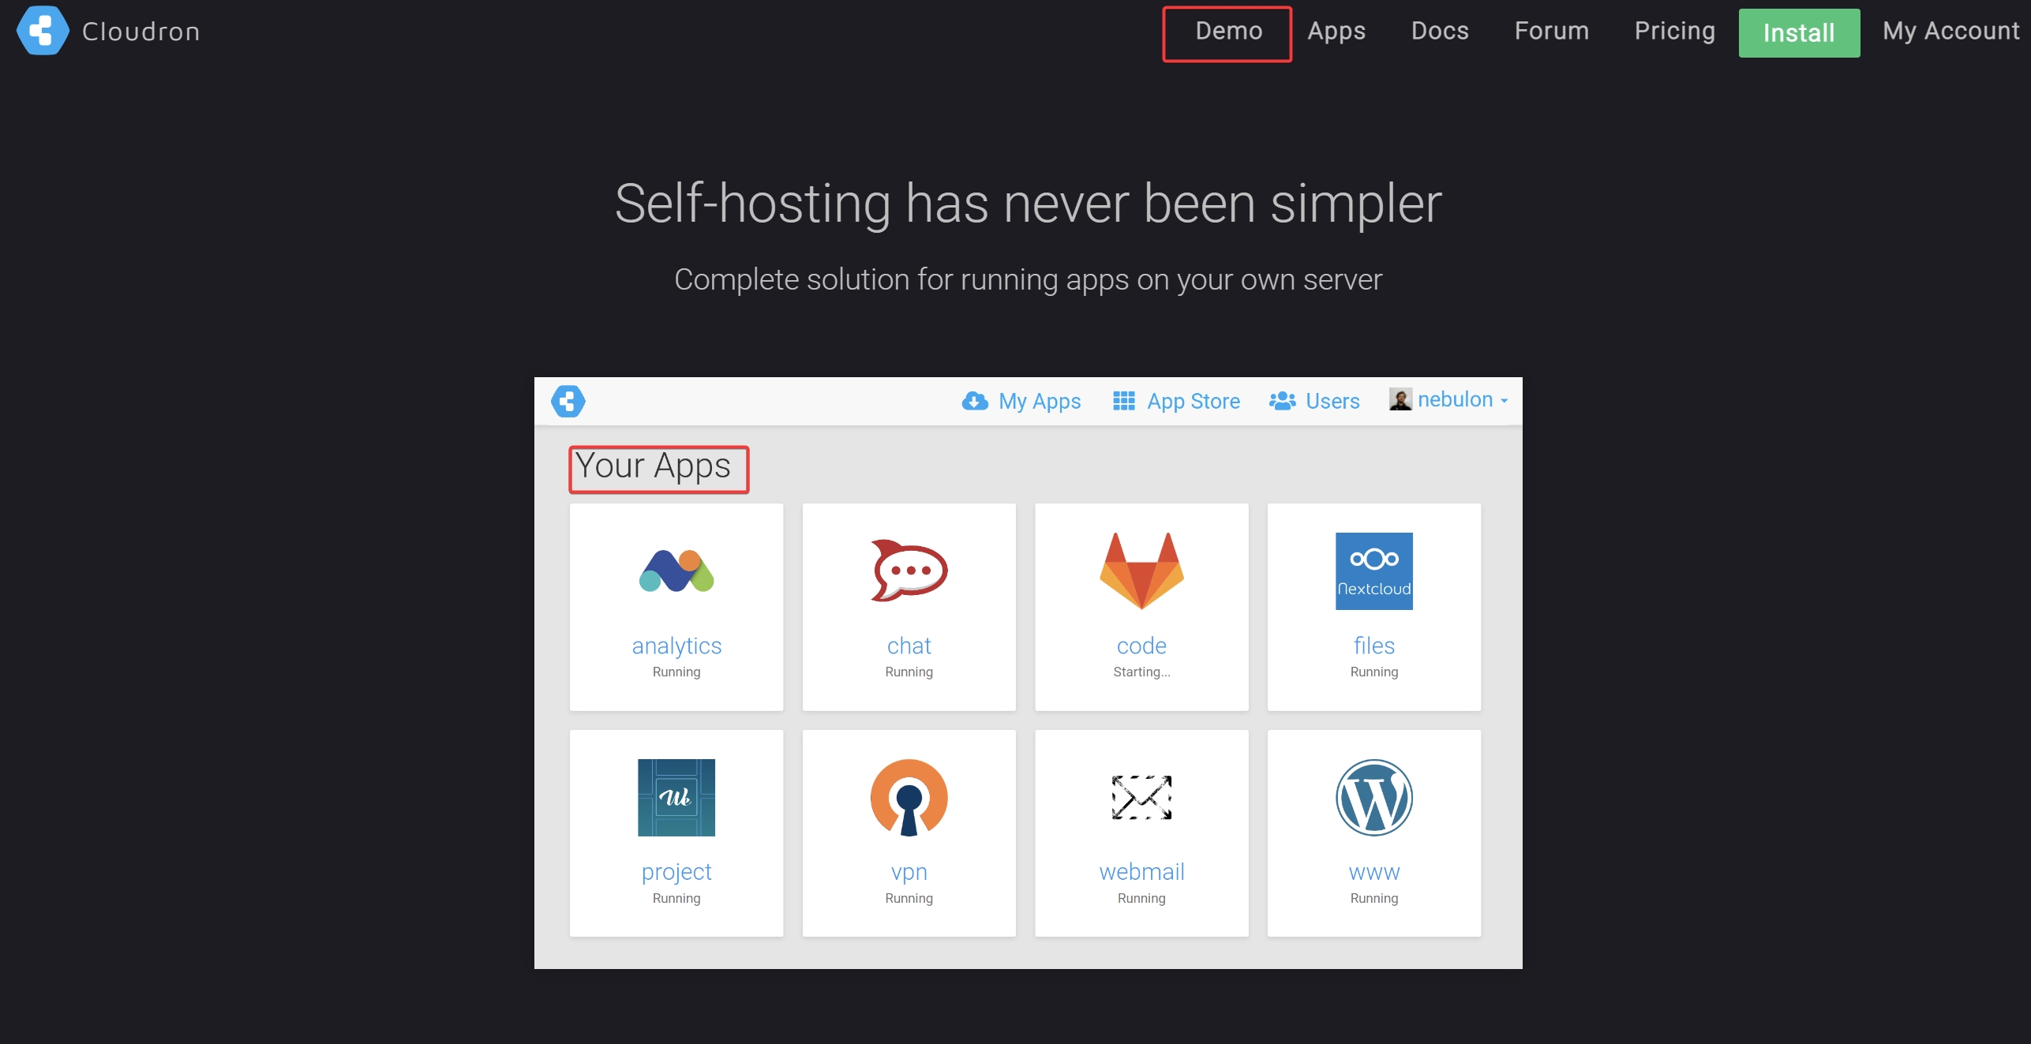
Task: Open the Docs navigation link
Action: (1440, 31)
